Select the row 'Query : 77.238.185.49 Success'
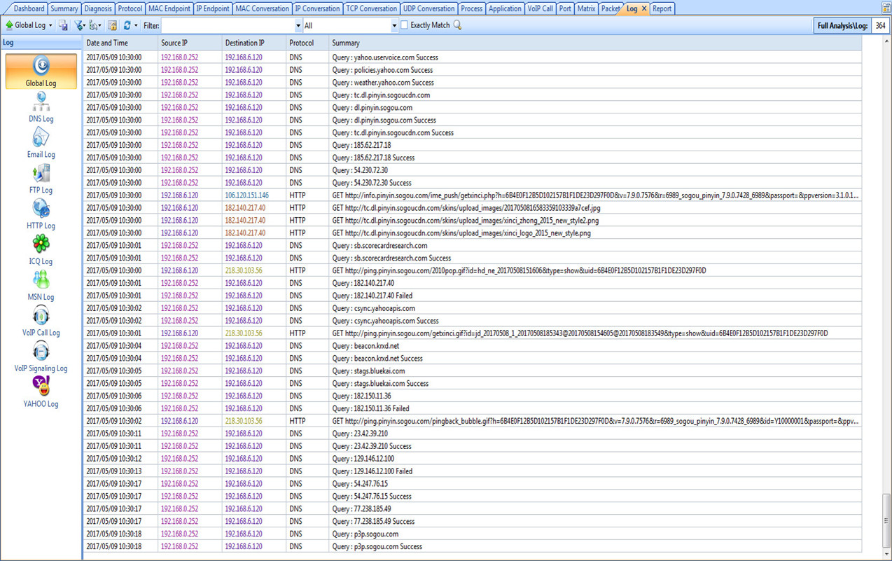 tap(473, 521)
